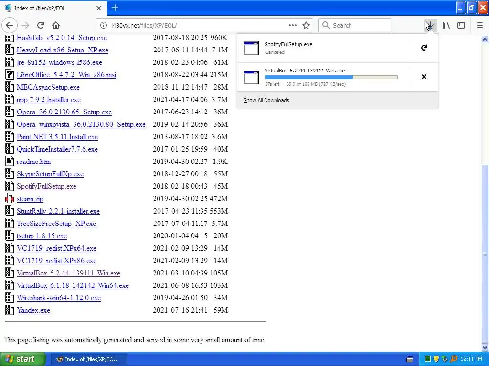Download jre-8u152-windows-i586.exe
The image size is (489, 366).
click(x=59, y=62)
